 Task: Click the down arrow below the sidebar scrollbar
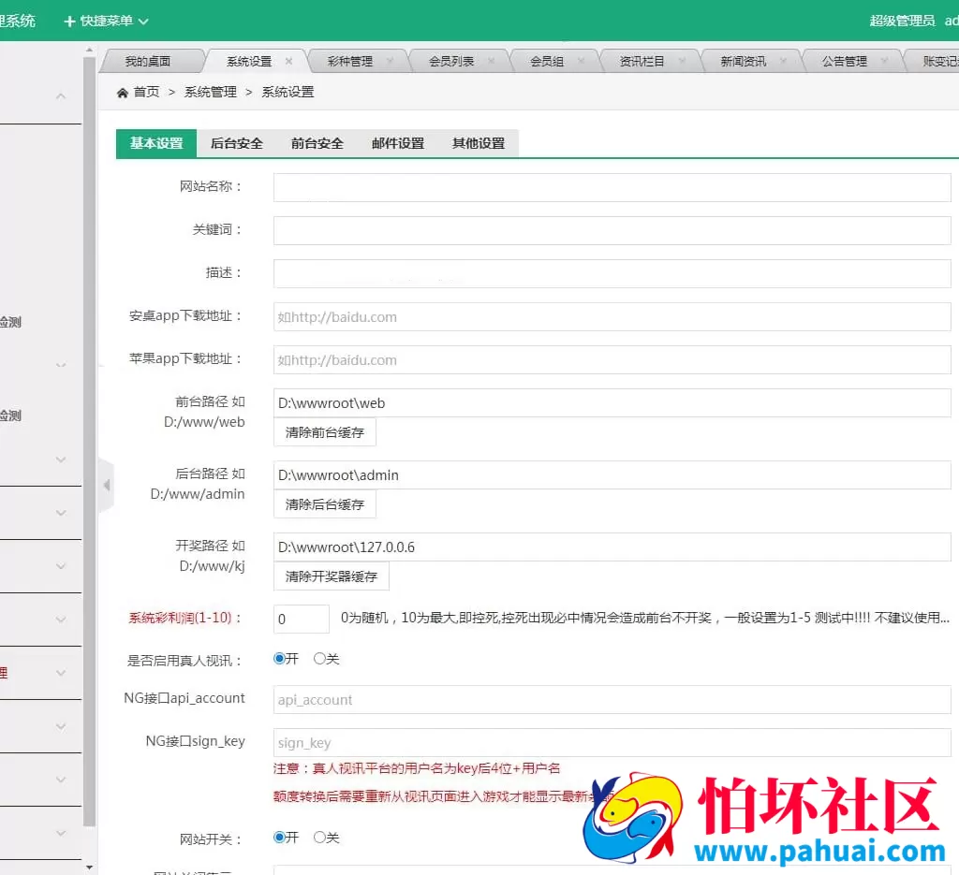coord(87,867)
